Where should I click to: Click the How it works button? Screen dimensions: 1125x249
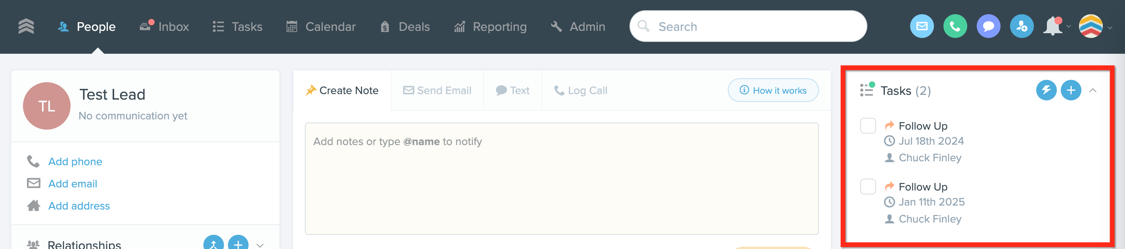click(773, 90)
